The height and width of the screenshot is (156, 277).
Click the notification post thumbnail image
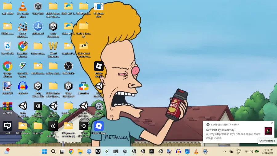268,131
